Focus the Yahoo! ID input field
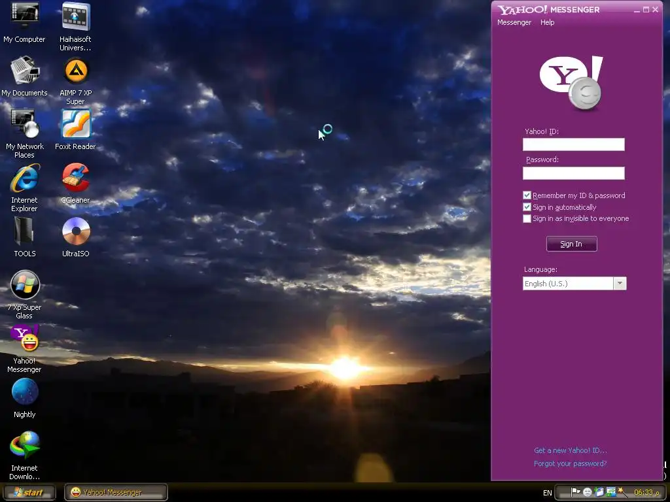 tap(573, 144)
